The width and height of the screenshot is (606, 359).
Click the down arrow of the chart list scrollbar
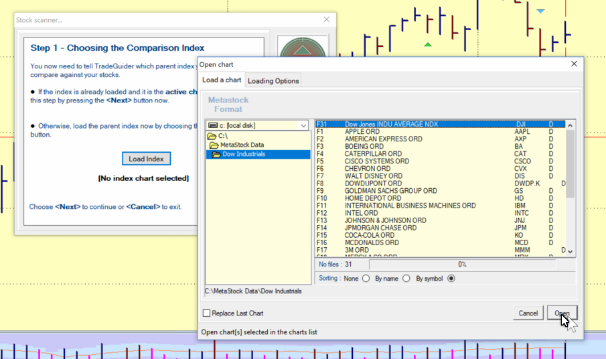click(570, 252)
